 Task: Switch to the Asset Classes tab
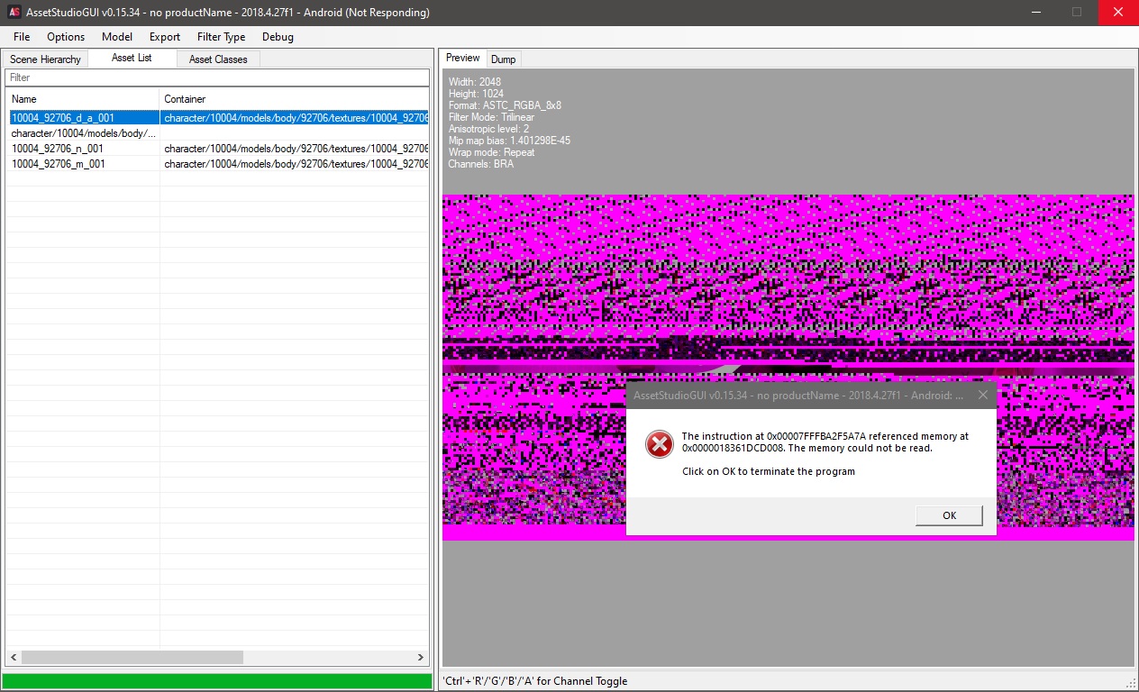pyautogui.click(x=217, y=59)
